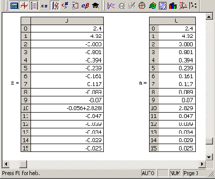Viewport: 215px width, 179px height.
Task: Insert a Vector Field plot
Action: [x=193, y=5]
